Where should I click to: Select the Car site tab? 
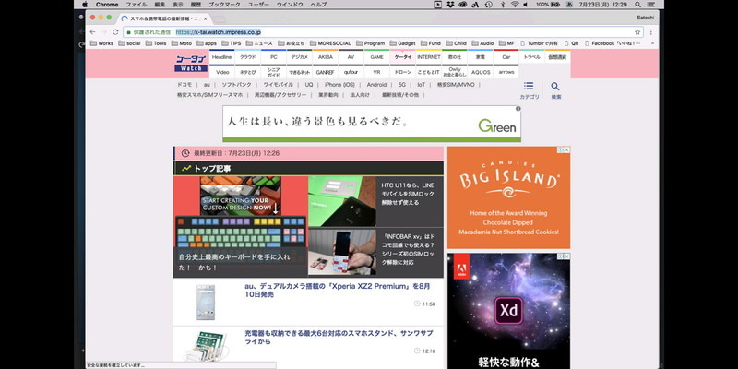coord(506,57)
